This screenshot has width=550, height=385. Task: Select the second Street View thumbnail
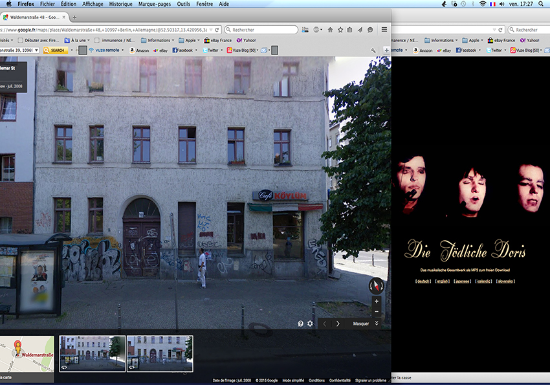pos(160,353)
